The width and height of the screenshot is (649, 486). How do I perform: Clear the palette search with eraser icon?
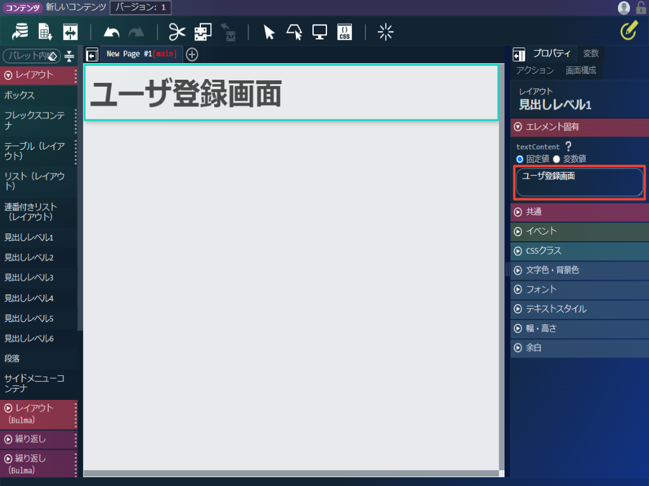53,56
